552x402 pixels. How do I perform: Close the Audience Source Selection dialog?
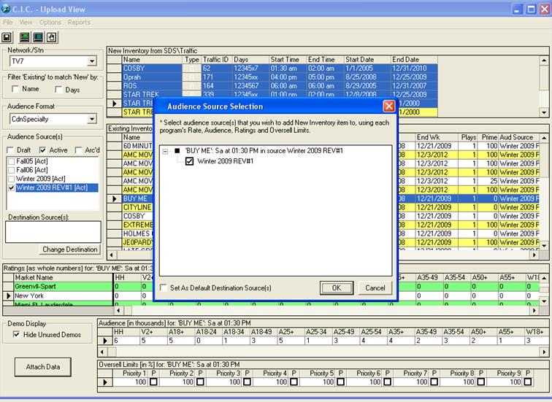(x=388, y=107)
